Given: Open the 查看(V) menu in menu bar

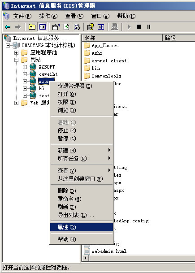Looking at the screenshot, I should click(x=74, y=16).
